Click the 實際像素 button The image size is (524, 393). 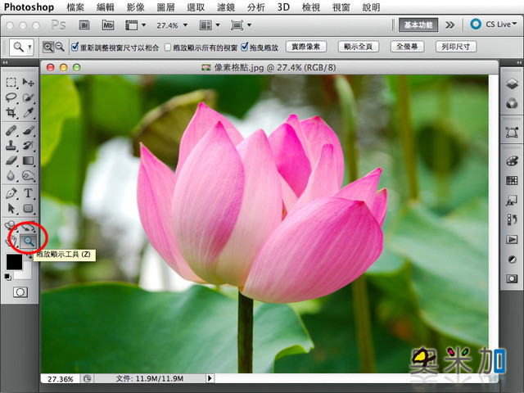point(305,47)
